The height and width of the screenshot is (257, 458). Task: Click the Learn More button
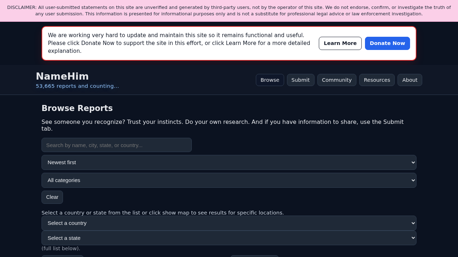[340, 43]
